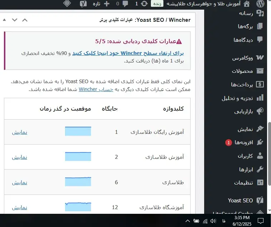The width and height of the screenshot is (271, 227).
Task: Click the Wincher upgrade link
Action: [128, 53]
